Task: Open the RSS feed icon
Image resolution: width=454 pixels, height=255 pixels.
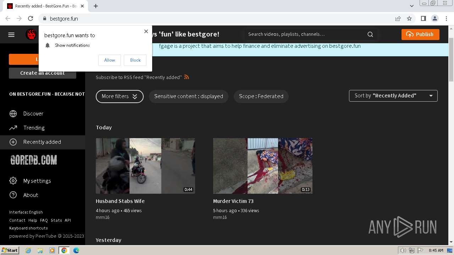Action: [187, 77]
